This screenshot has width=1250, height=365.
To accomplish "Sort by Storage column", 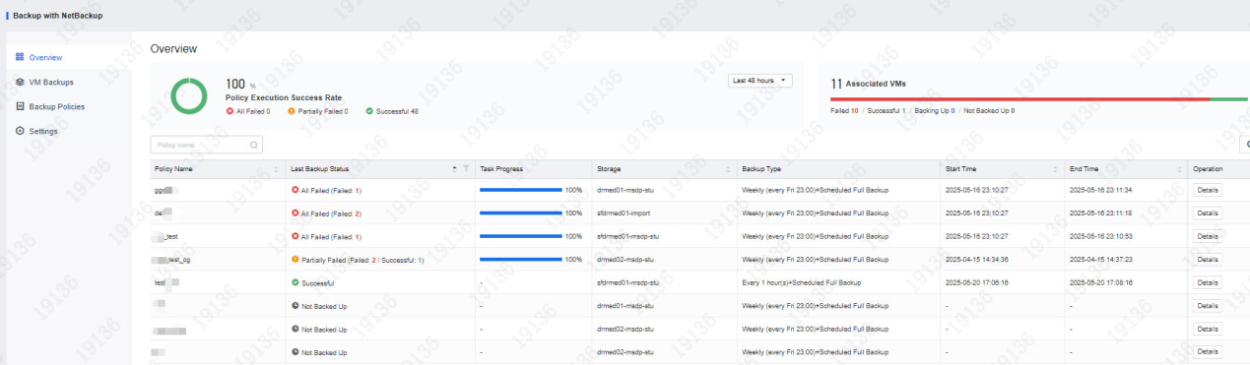I will [x=728, y=169].
